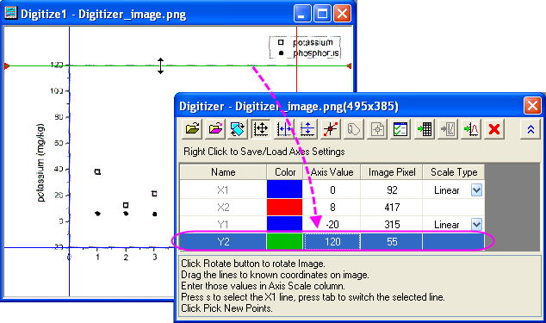546x323 pixels.
Task: Click the red X delete icon in toolbar
Action: [494, 129]
